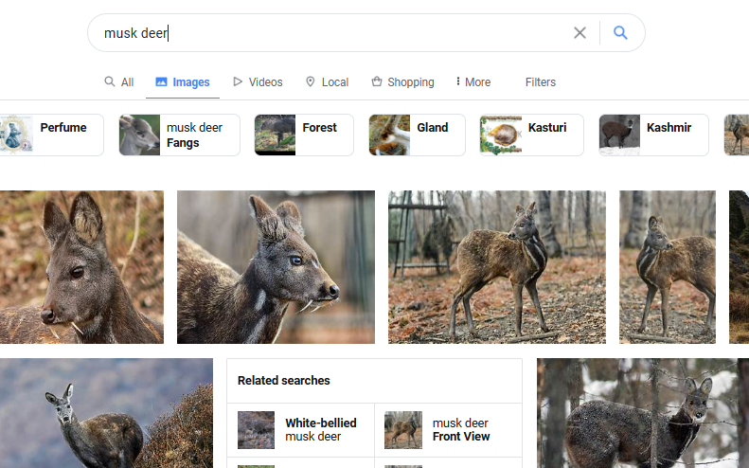
Task: Open the Filters options
Action: 541,82
